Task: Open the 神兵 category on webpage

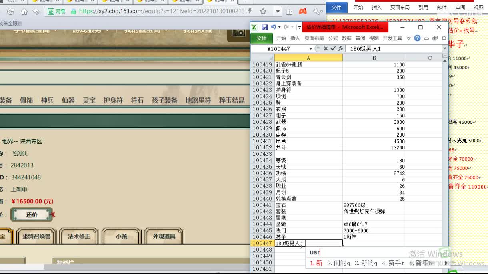Action: [47, 100]
